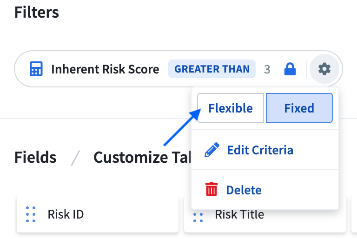Go to the Fields breadcrumb
Viewport: 357px width, 239px height.
tap(35, 157)
